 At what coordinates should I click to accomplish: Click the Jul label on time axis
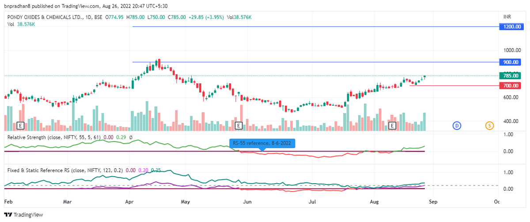312,202
